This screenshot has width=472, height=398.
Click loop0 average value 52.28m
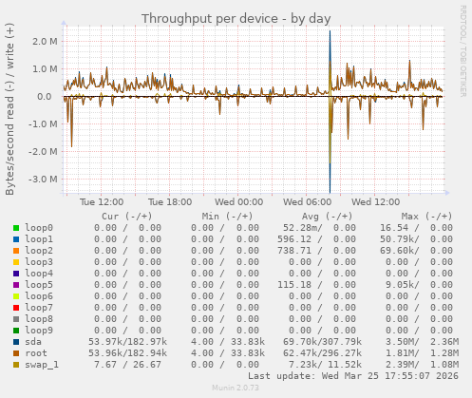click(x=302, y=228)
